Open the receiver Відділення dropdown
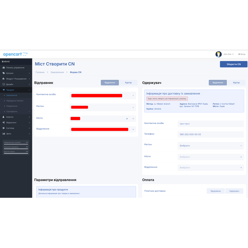This screenshot has height=248, width=248. [210, 167]
